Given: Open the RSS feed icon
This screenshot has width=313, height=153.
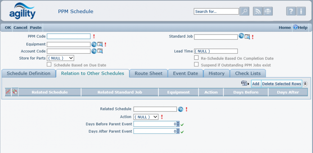Looking at the screenshot, I should 258,11.
